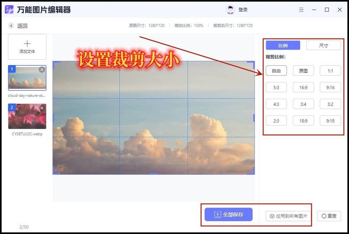Click the 2/50 file count text

click(24, 227)
